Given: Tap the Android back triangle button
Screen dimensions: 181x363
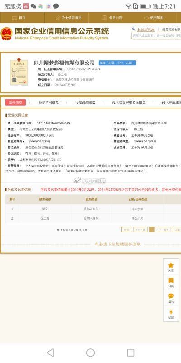Looking at the screenshot, I should point(50,353).
